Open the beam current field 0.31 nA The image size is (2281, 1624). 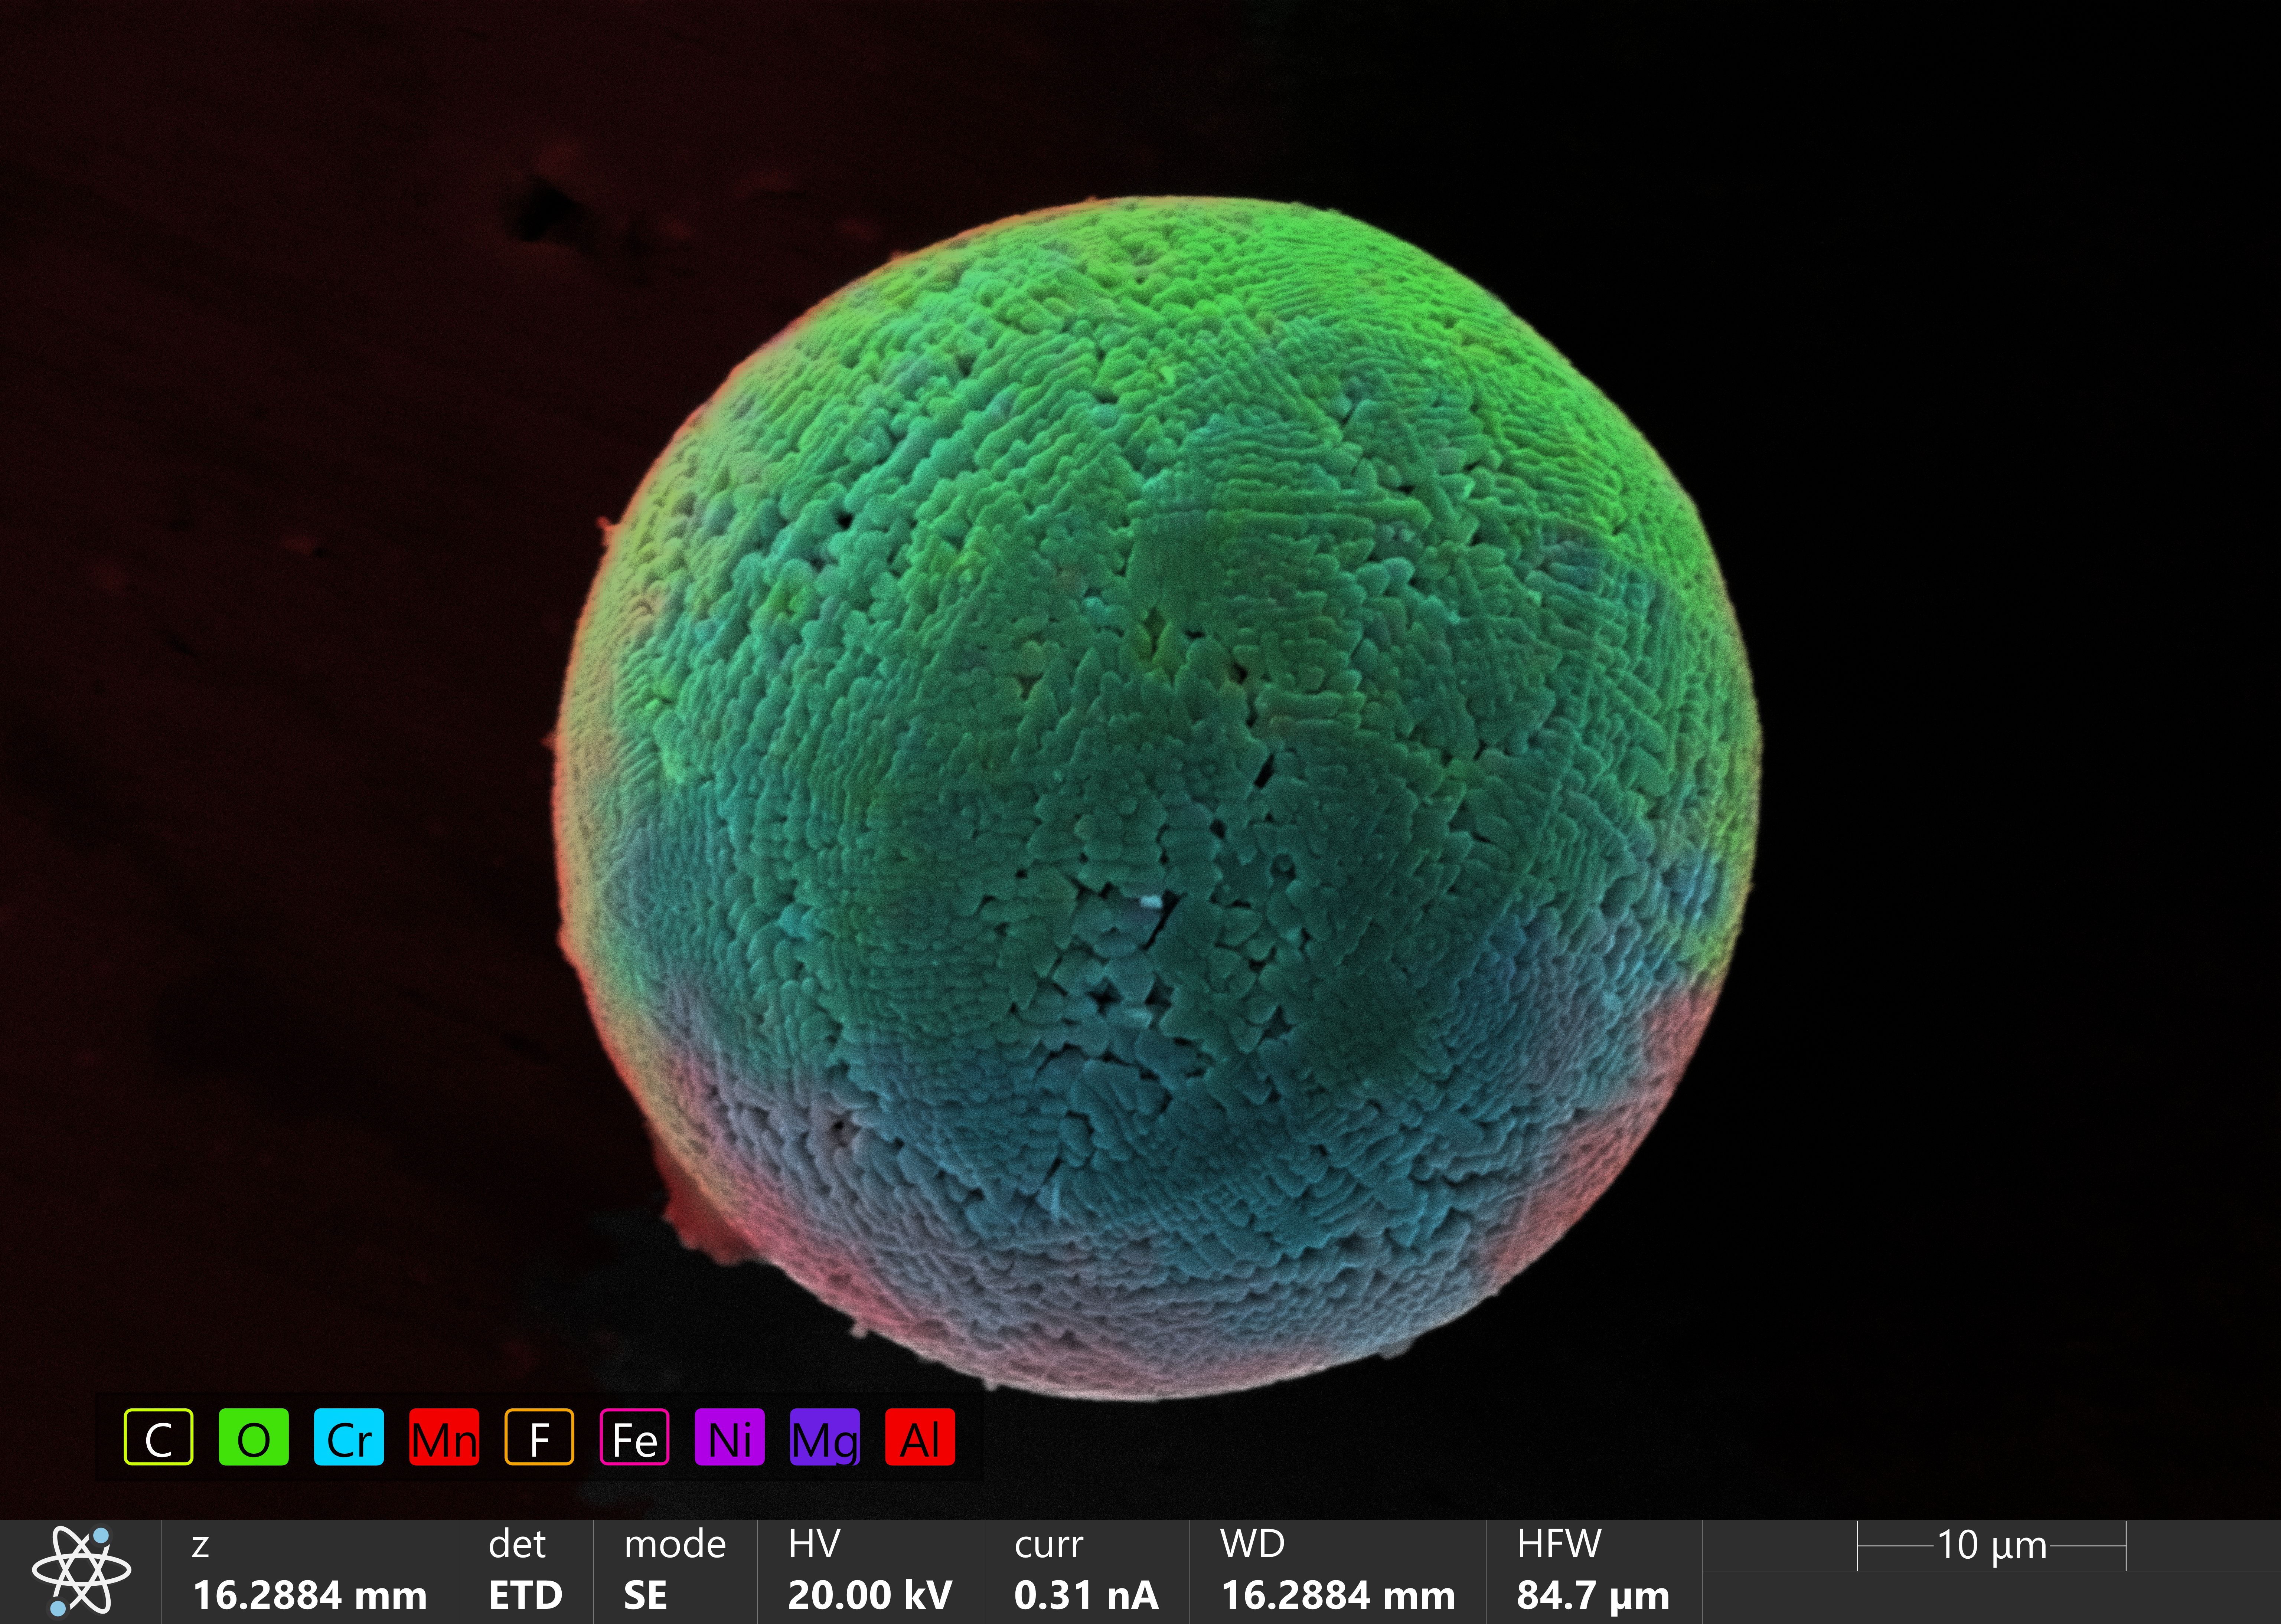[1086, 1595]
